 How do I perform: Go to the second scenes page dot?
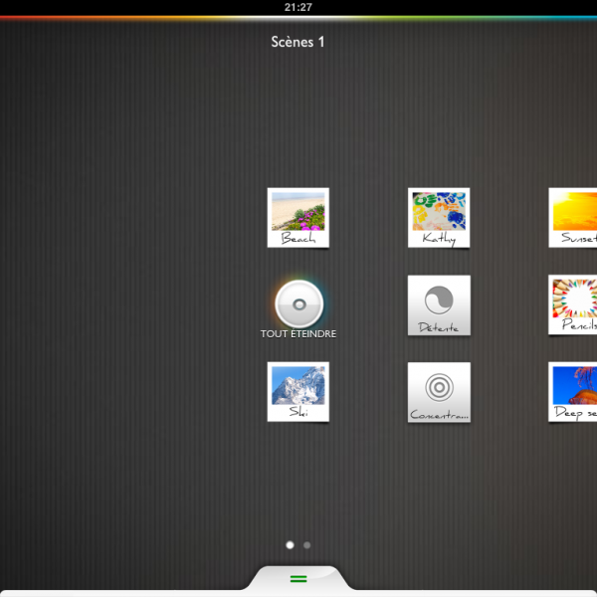306,545
